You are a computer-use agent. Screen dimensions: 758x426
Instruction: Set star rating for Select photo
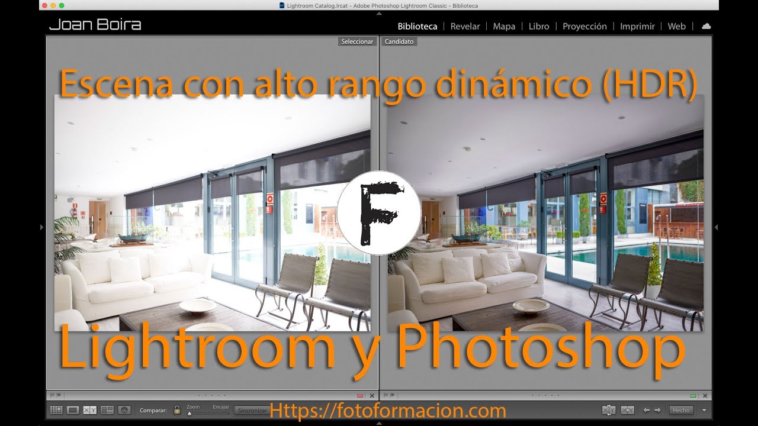pyautogui.click(x=212, y=395)
